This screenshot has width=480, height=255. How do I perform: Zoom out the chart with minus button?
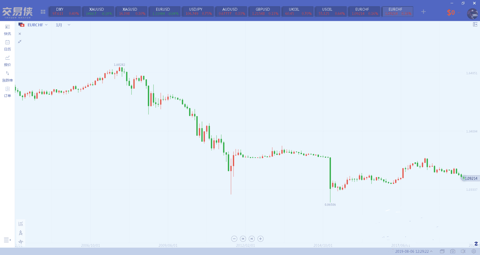pyautogui.click(x=234, y=239)
